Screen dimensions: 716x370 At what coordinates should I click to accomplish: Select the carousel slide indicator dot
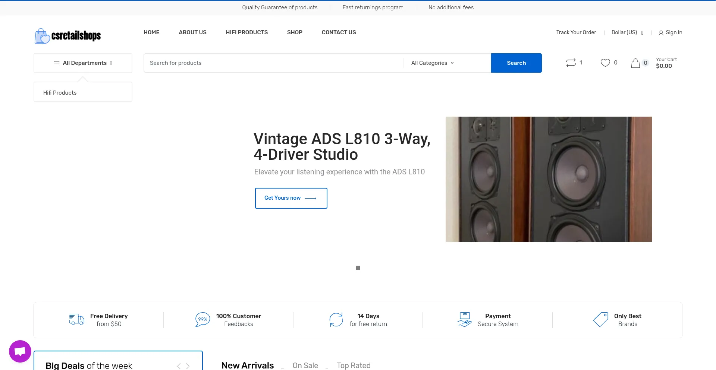pos(358,268)
